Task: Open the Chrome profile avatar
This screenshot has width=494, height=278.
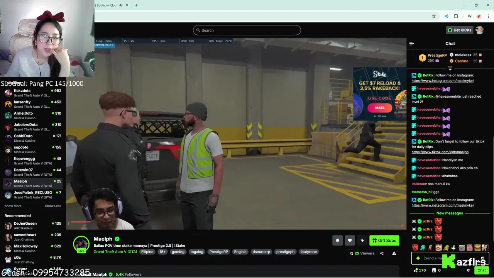Action: [479, 16]
